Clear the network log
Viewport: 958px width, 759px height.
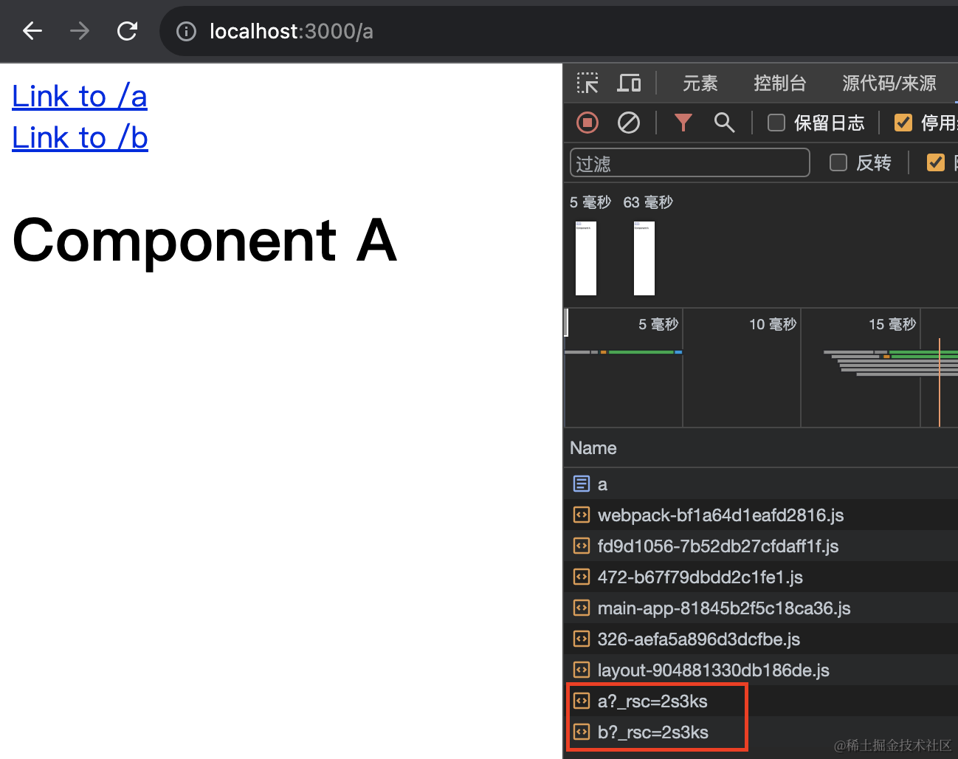tap(629, 123)
